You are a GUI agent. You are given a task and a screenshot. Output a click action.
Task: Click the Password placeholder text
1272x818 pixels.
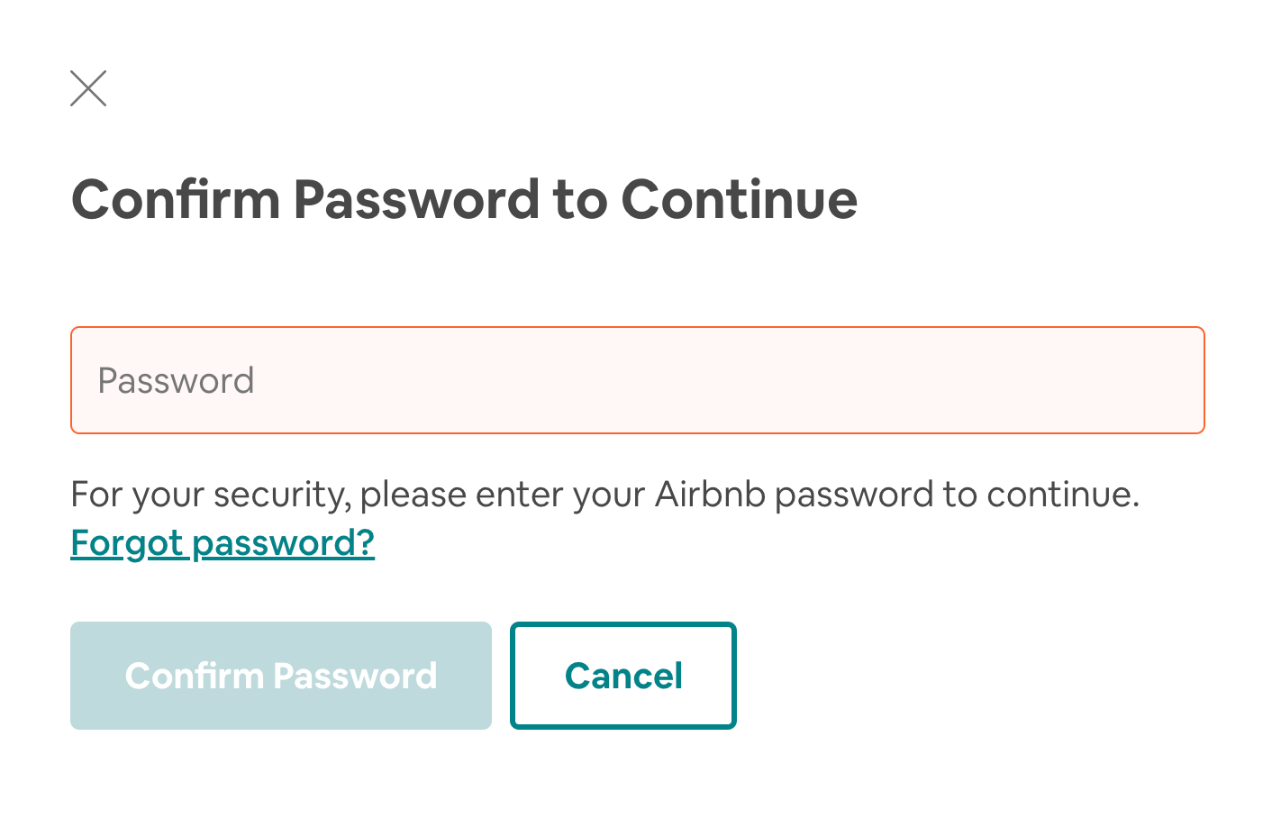click(177, 381)
